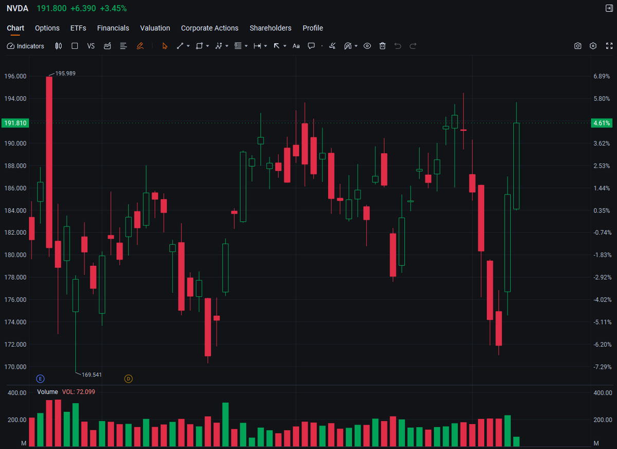Select the rectangle shape tool
617x449 pixels.
coord(199,46)
